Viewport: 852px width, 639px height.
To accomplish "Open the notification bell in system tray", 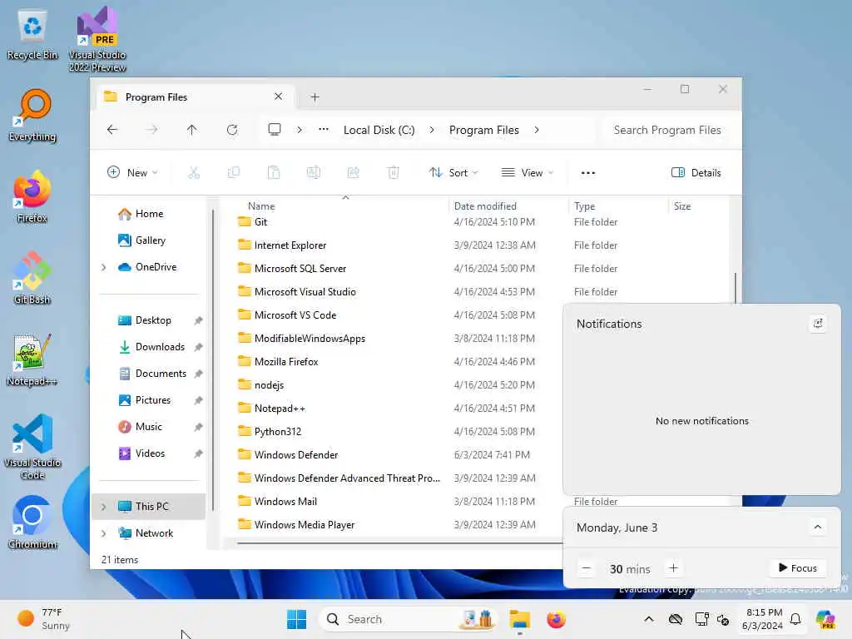I will coord(795,619).
